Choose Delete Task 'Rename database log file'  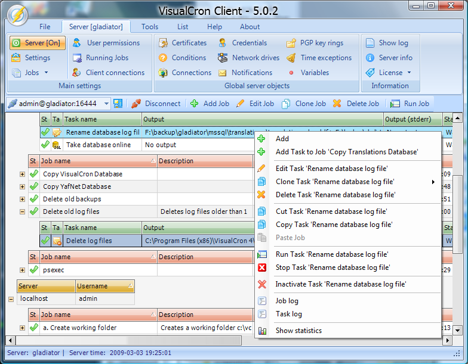coord(348,195)
